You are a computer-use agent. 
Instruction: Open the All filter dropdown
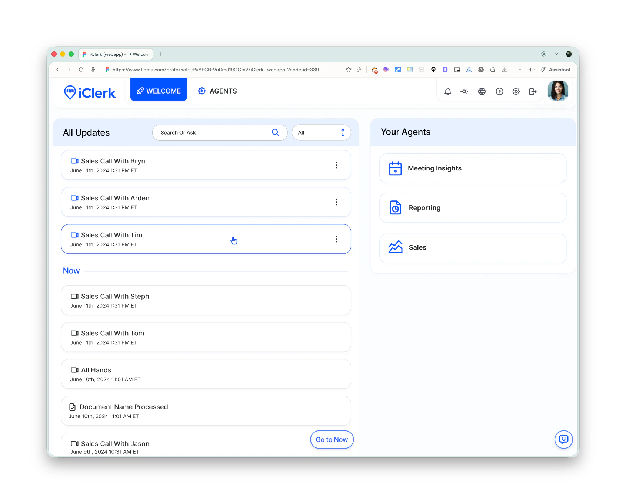321,132
